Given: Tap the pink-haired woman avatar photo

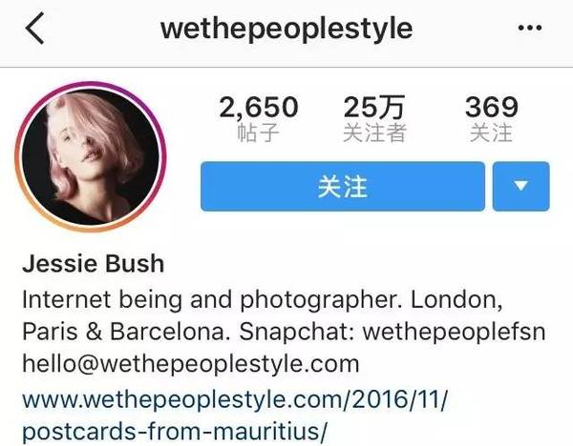Looking at the screenshot, I should pos(91,156).
